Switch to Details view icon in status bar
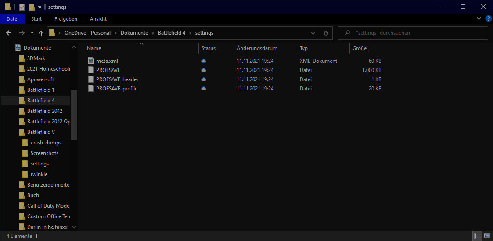The height and width of the screenshot is (241, 493). [x=477, y=236]
